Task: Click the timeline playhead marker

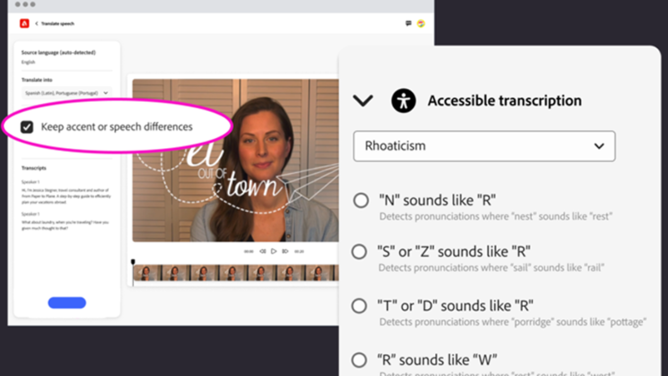Action: tap(133, 262)
